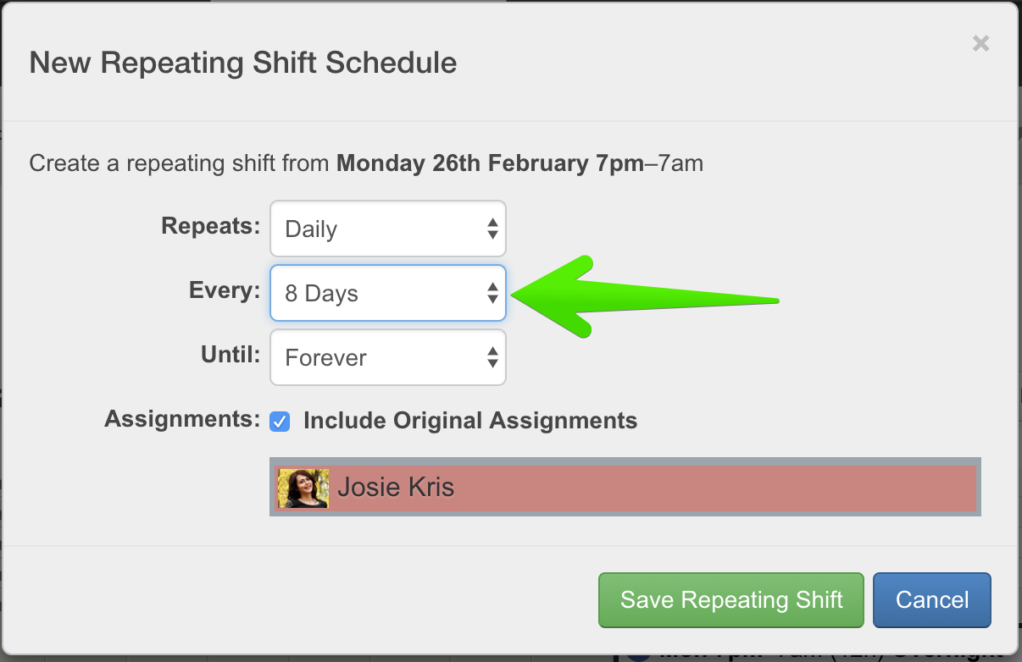Close the New Repeating Shift Schedule dialog
1022x662 pixels.
tap(980, 44)
